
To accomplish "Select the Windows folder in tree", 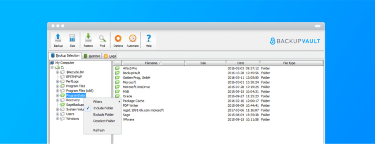I will tap(73, 118).
